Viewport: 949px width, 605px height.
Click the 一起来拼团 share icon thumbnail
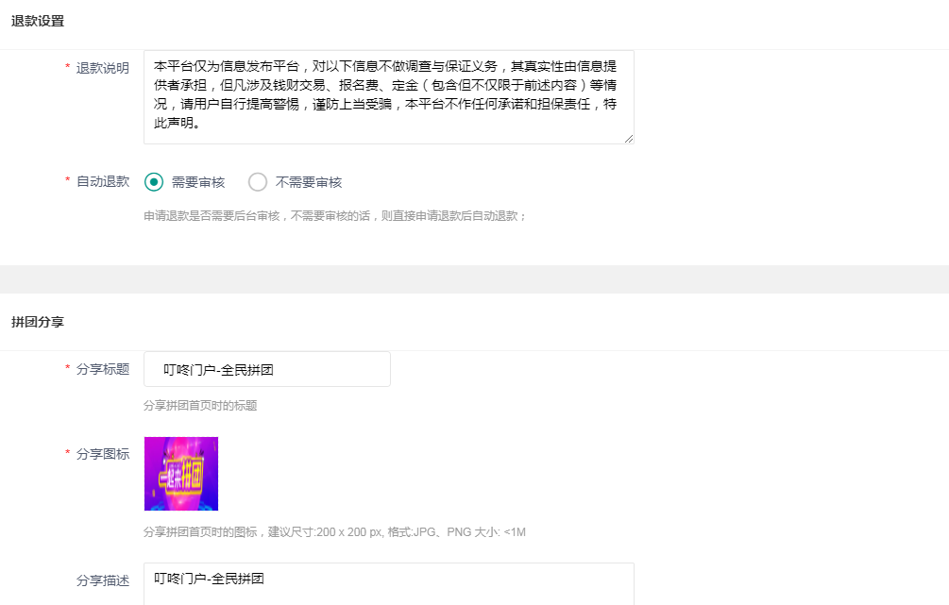pos(181,474)
